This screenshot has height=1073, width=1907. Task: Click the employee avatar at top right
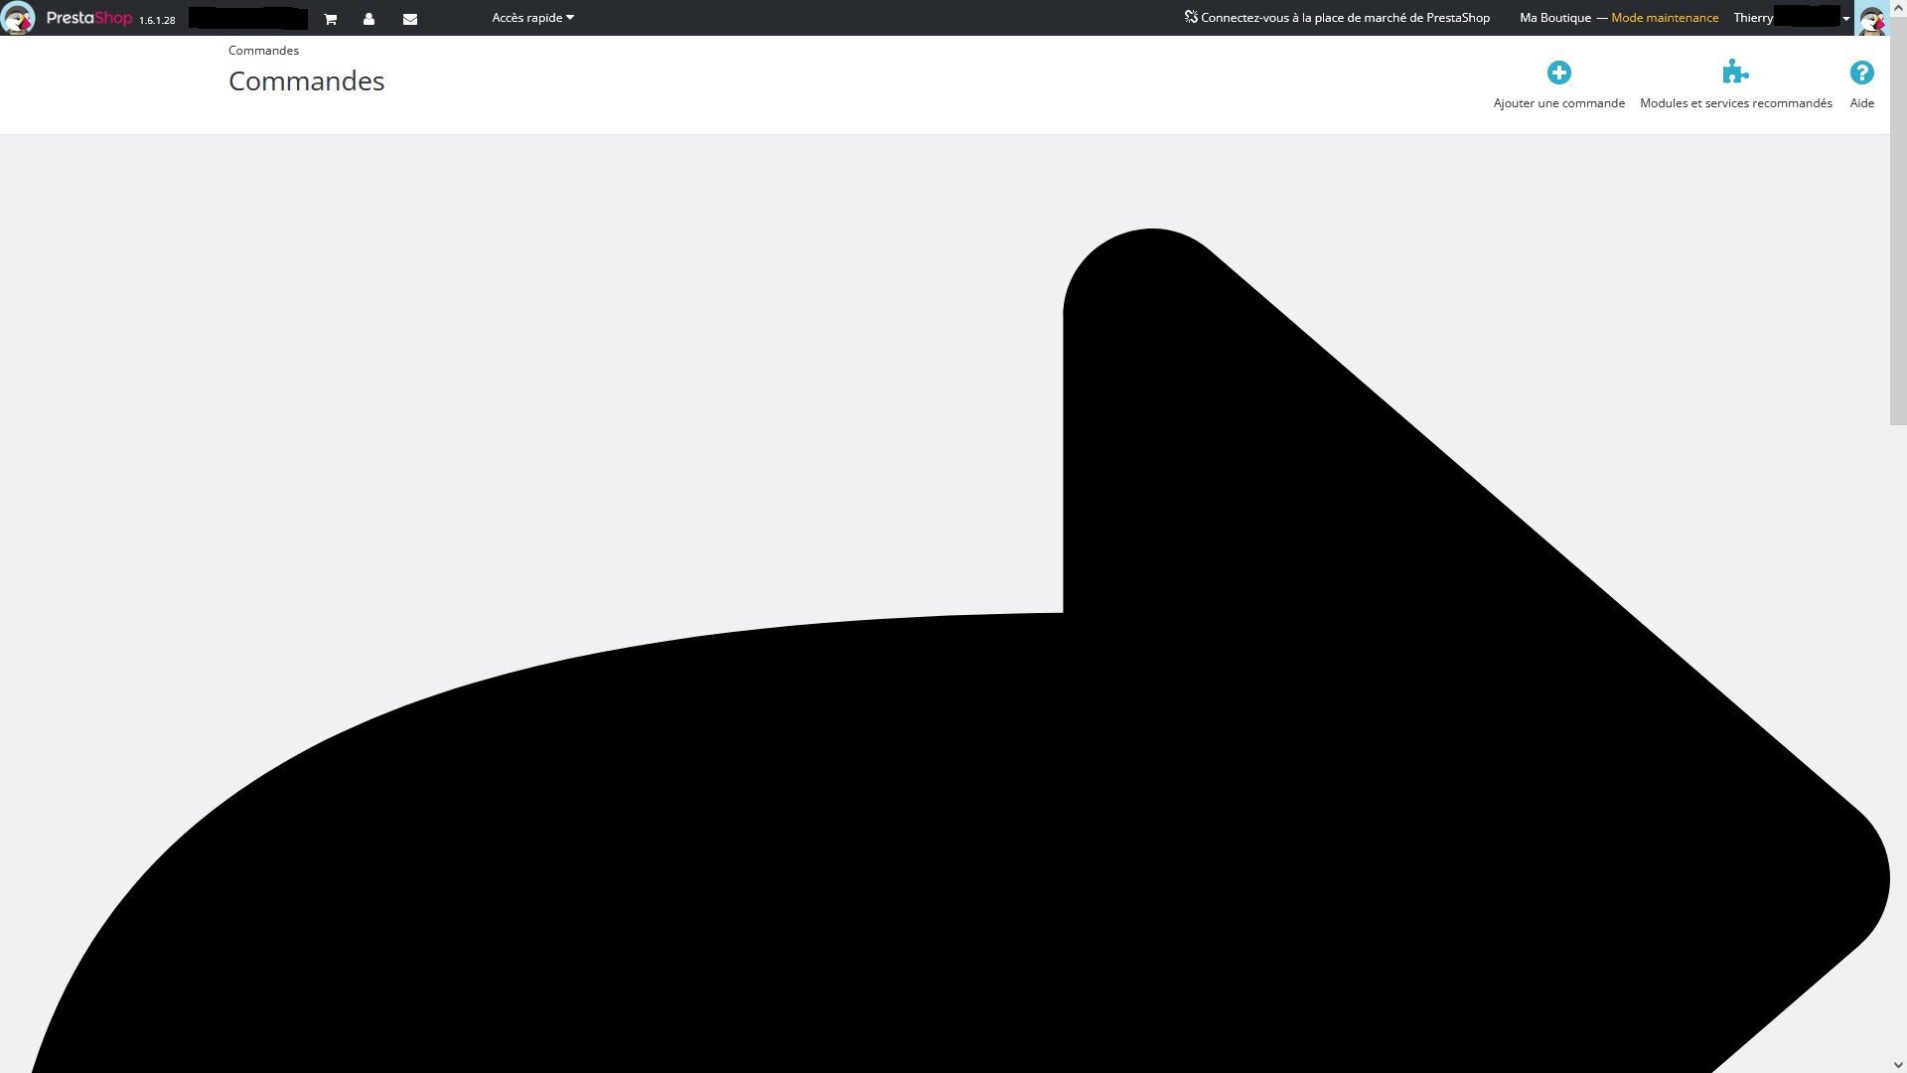pos(1871,18)
